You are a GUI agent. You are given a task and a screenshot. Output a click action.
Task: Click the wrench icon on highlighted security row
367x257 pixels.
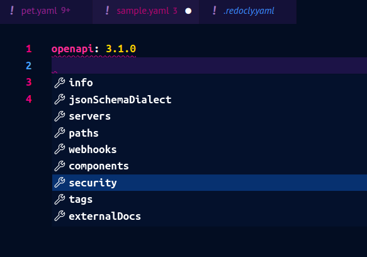[x=59, y=183]
